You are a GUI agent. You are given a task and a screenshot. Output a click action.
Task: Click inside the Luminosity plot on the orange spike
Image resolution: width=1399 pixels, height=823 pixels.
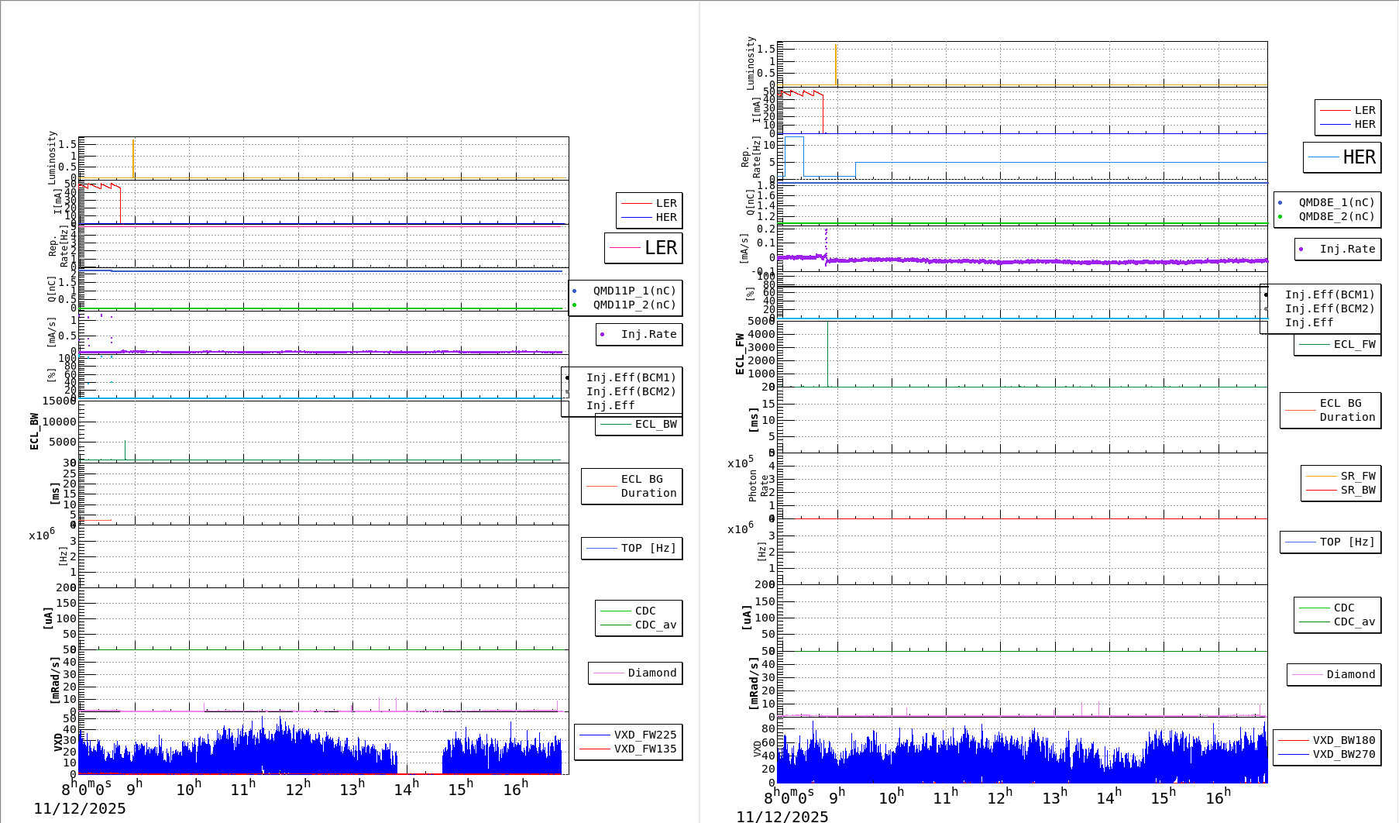(133, 153)
